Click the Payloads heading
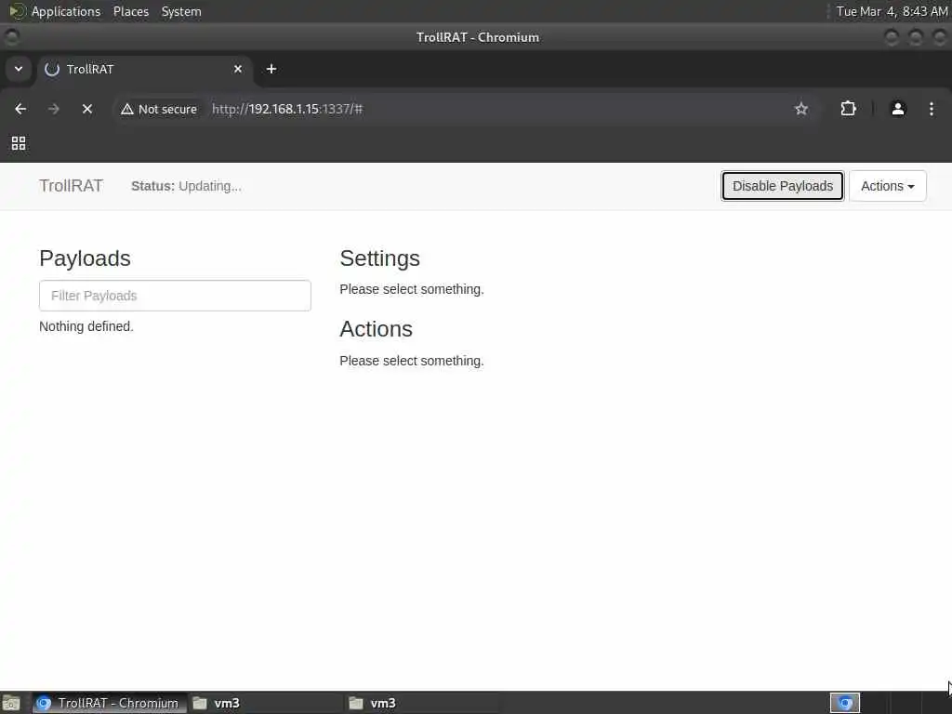The width and height of the screenshot is (952, 714). click(x=85, y=258)
